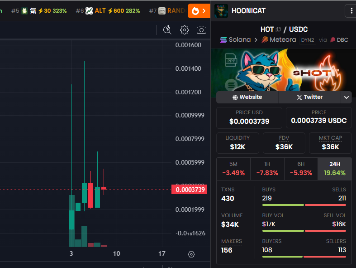Click the Solana label

pos(240,40)
